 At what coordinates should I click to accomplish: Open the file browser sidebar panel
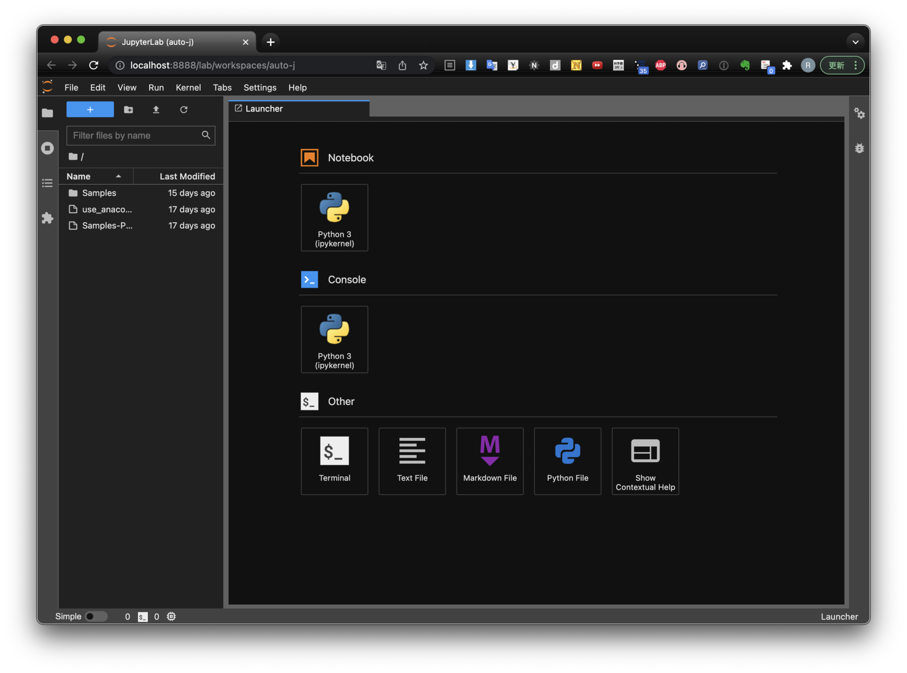[47, 113]
